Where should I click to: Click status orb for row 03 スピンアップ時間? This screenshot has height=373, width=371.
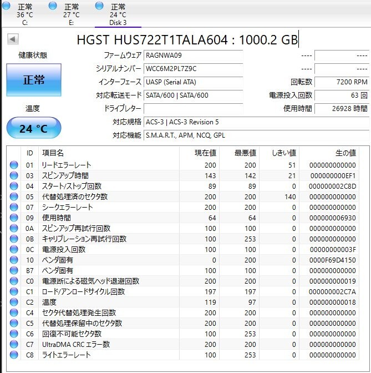tap(14, 175)
